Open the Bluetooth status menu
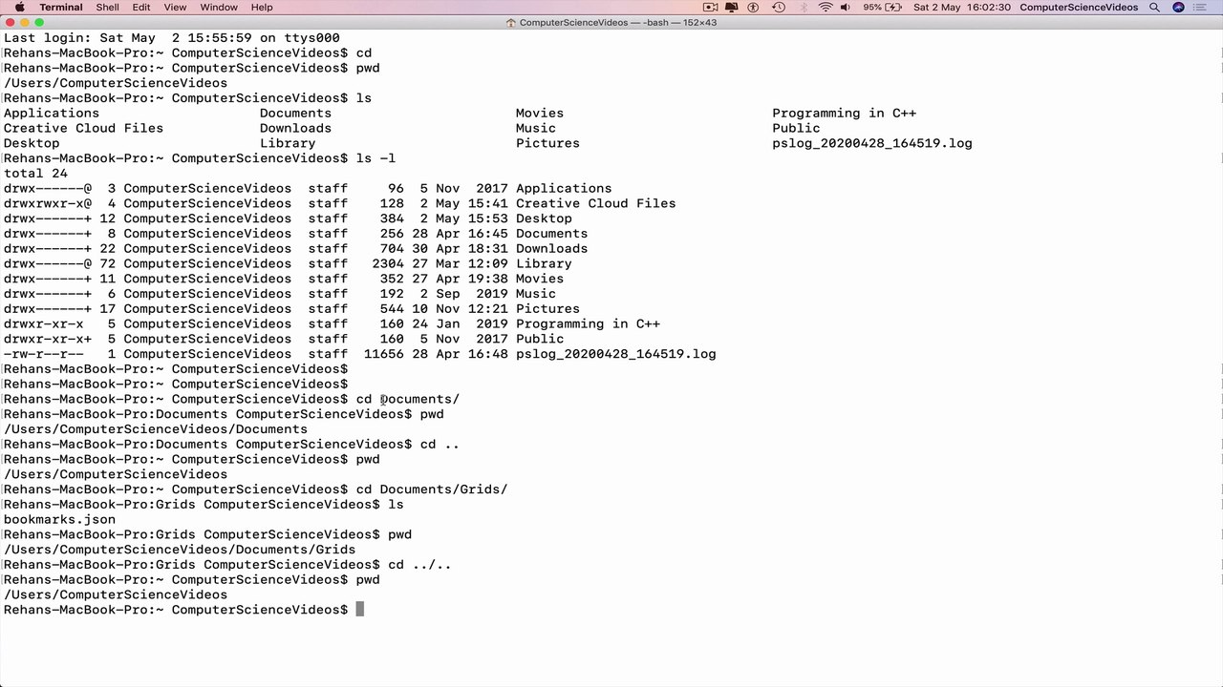 click(x=803, y=7)
